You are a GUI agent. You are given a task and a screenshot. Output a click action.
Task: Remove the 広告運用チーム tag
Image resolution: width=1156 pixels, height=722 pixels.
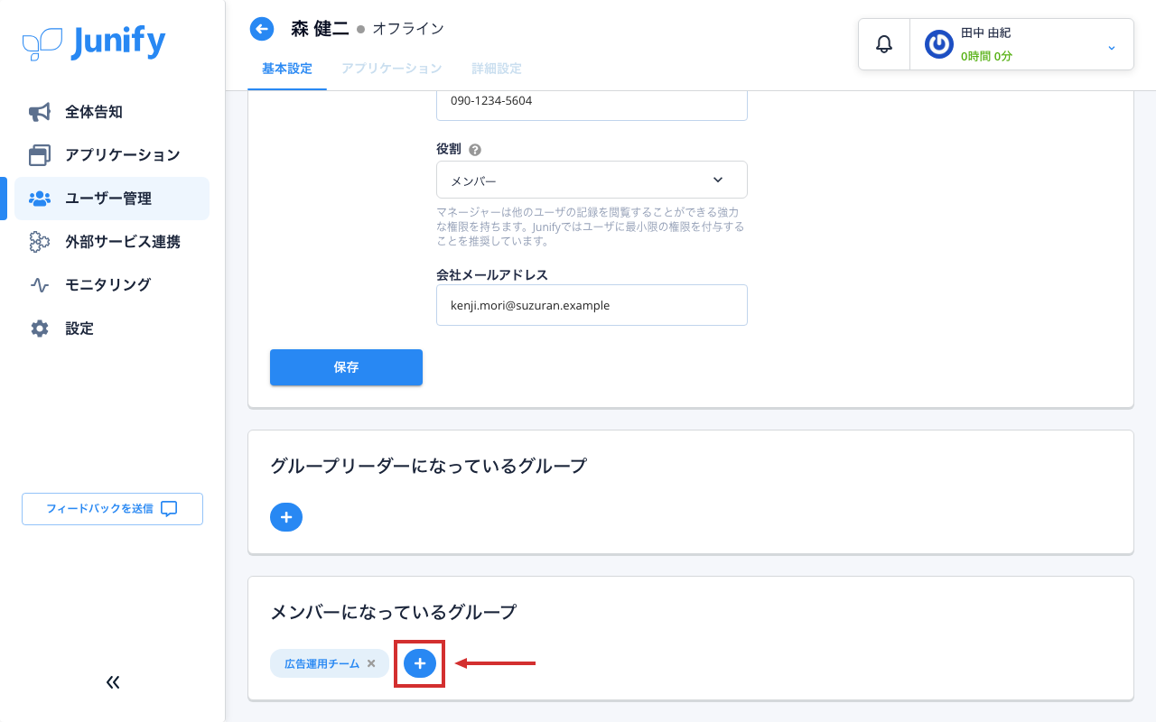tap(370, 663)
